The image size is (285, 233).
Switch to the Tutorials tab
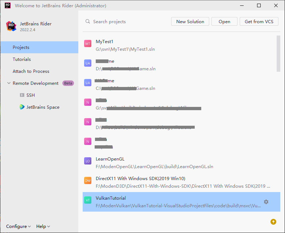pos(40,59)
